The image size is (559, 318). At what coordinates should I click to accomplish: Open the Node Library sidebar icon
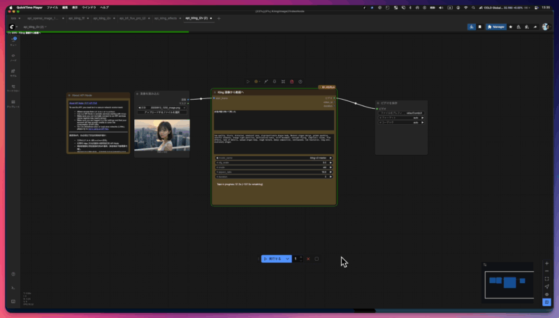tap(13, 56)
